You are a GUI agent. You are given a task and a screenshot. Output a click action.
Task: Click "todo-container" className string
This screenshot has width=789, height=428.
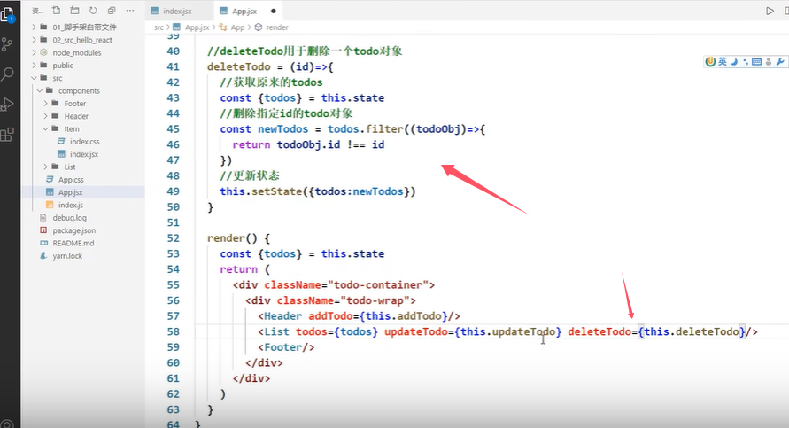coord(378,285)
